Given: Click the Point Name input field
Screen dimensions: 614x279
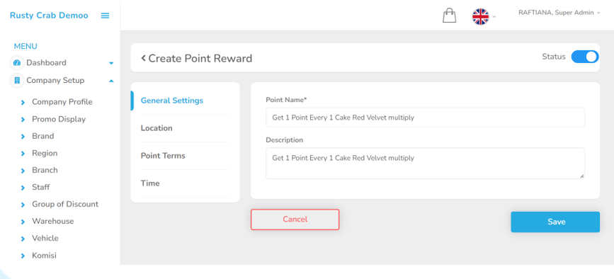Looking at the screenshot, I should [x=425, y=118].
